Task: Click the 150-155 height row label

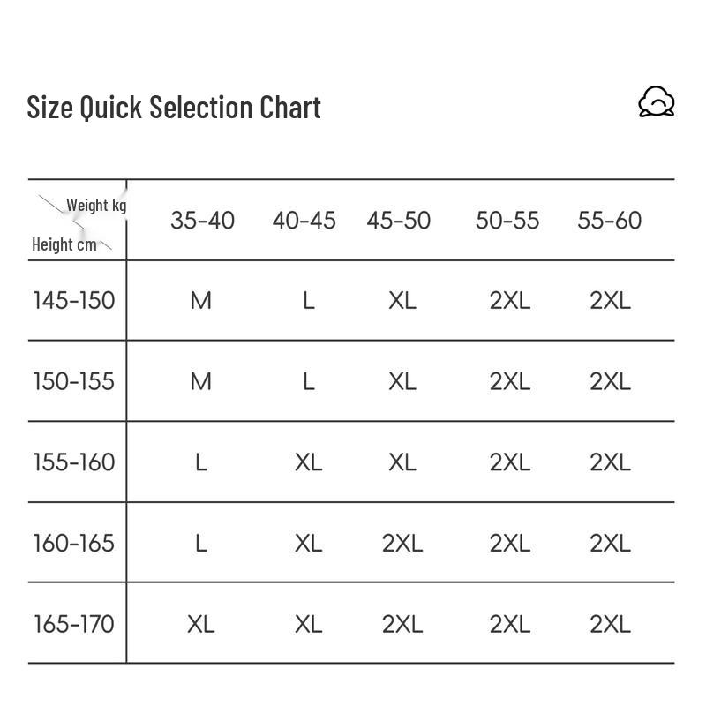Action: [74, 381]
